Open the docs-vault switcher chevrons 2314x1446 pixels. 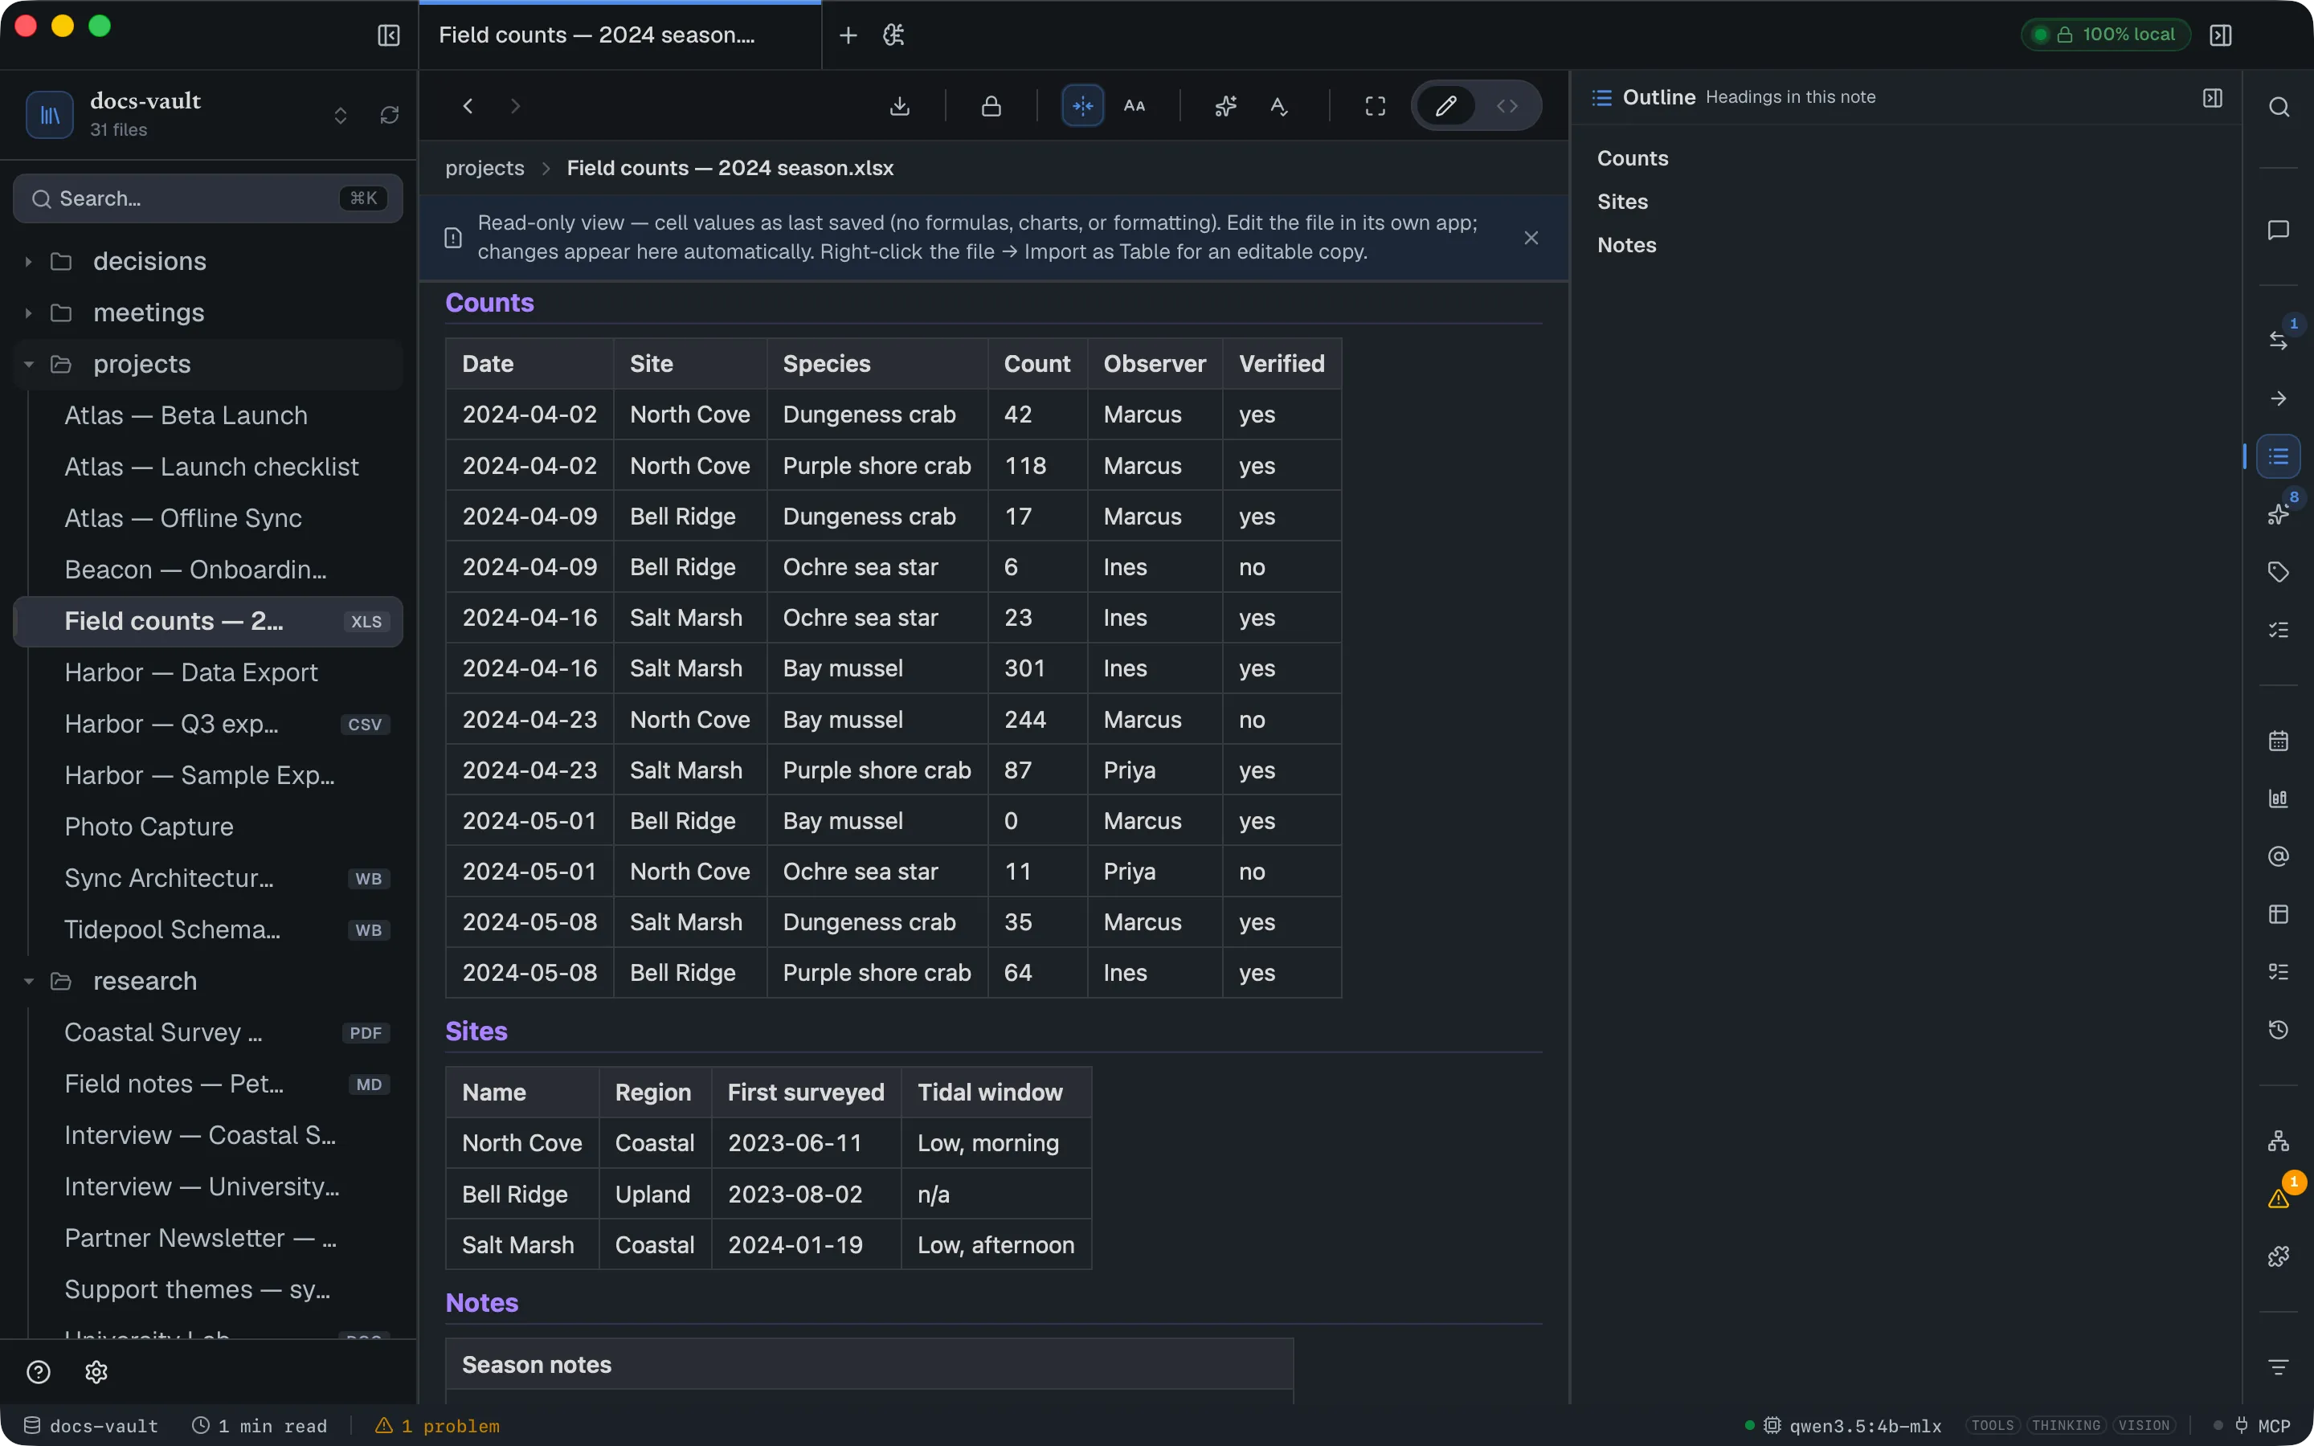(341, 115)
